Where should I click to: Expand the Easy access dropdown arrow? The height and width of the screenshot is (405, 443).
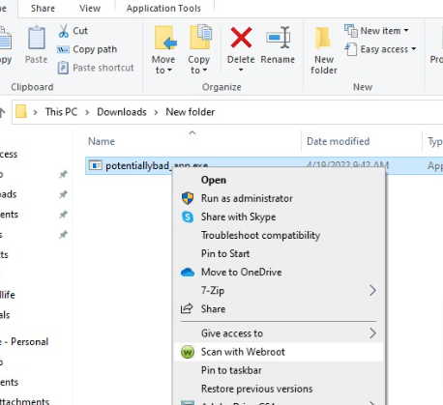[413, 49]
